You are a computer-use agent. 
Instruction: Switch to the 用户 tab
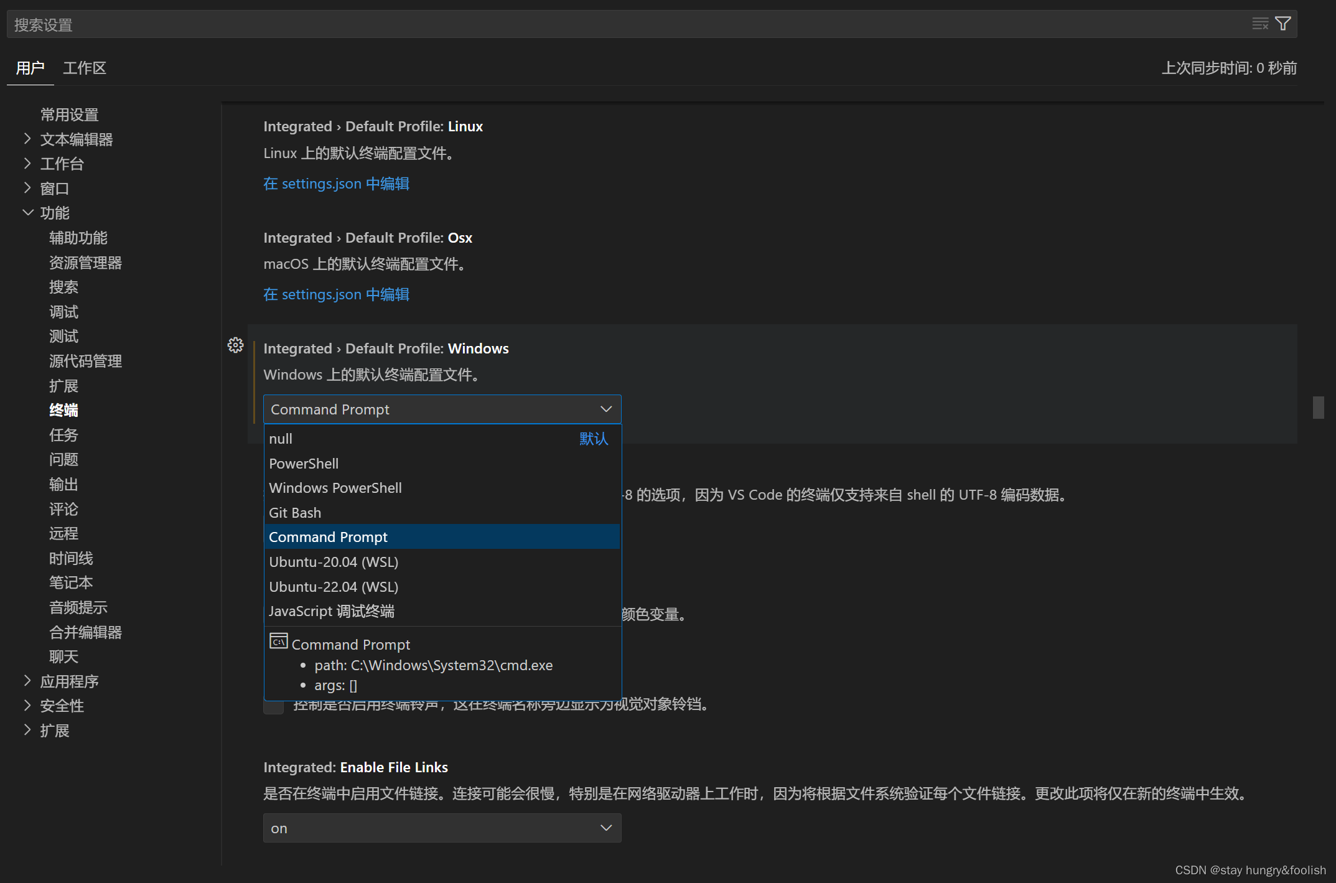(29, 68)
